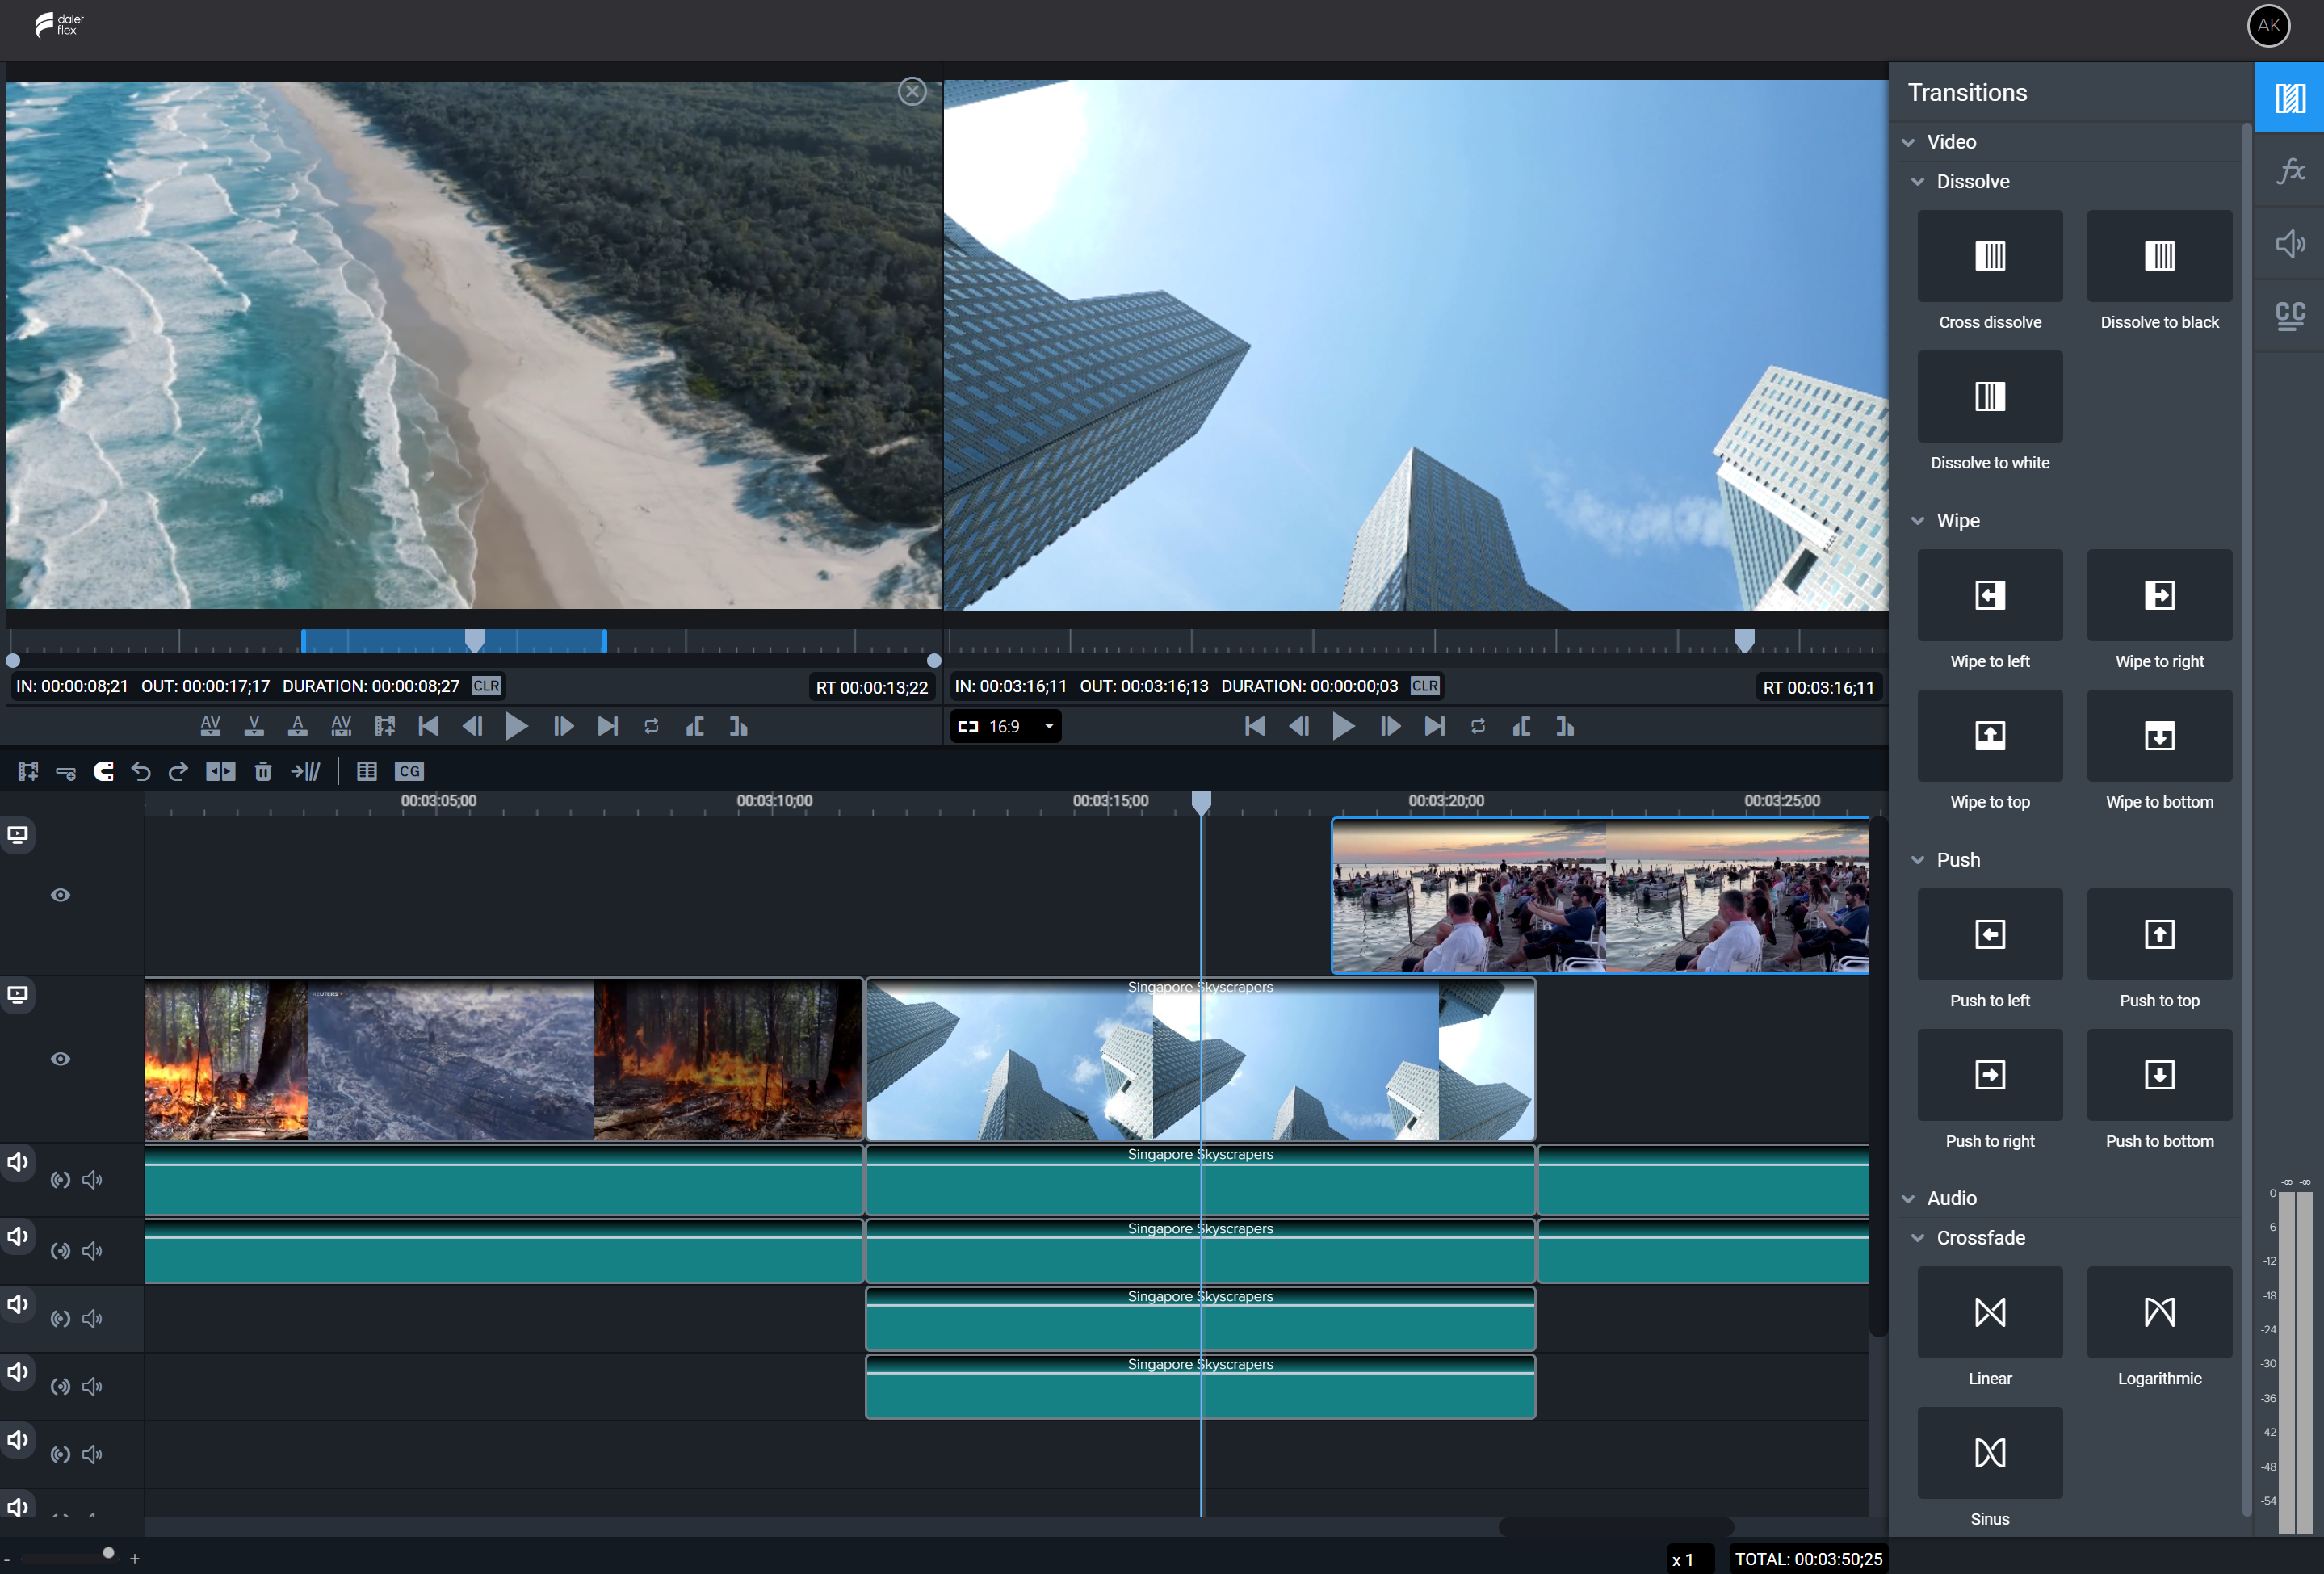Image resolution: width=2324 pixels, height=1574 pixels.
Task: Select the Cross dissolve transition
Action: click(1989, 256)
